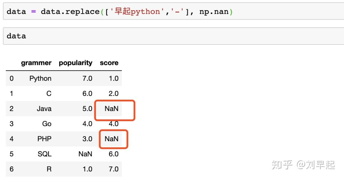Click score NaN in Java row
The width and height of the screenshot is (344, 179).
click(x=111, y=109)
